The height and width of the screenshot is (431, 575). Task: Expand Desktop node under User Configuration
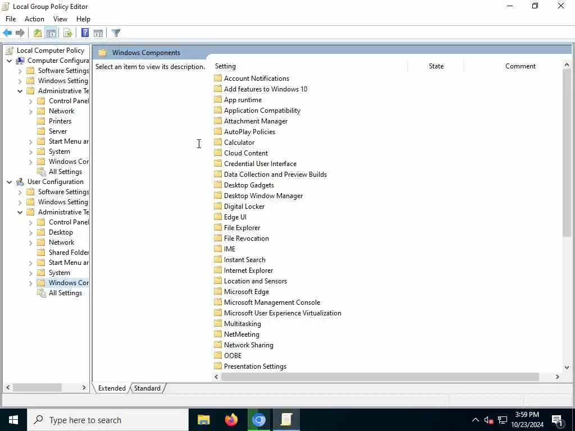coord(31,233)
